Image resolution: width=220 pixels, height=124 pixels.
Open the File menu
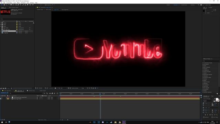(x=1, y=3)
